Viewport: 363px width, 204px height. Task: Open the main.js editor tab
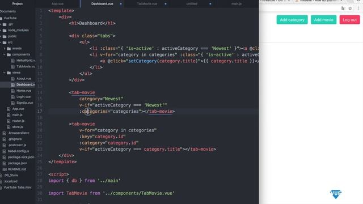click(x=237, y=4)
